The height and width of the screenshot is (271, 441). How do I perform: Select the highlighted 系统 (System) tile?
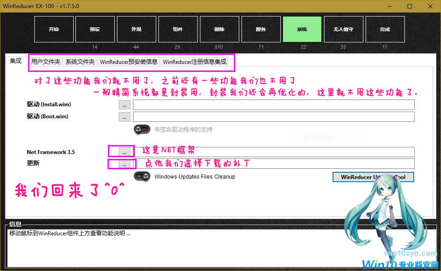tap(302, 29)
